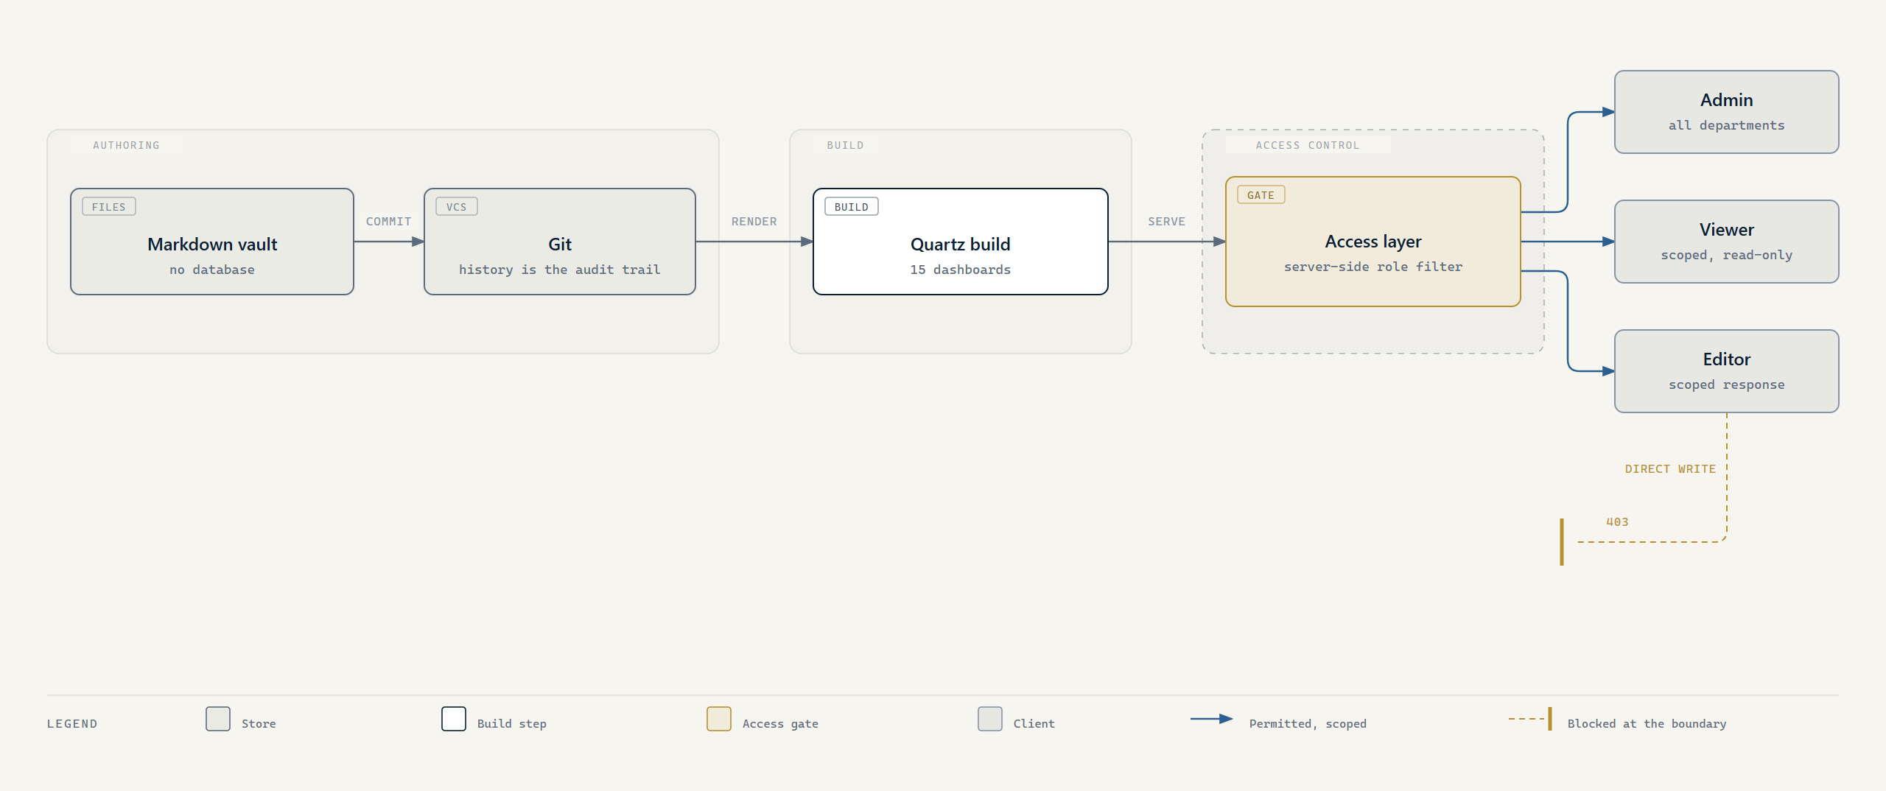Click the 'Permitted, scoped' legend text

pos(1308,724)
